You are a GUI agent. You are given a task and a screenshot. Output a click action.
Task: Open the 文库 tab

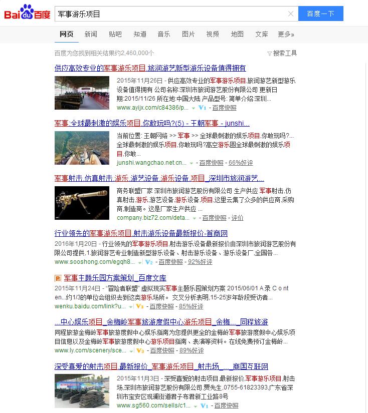pos(261,34)
